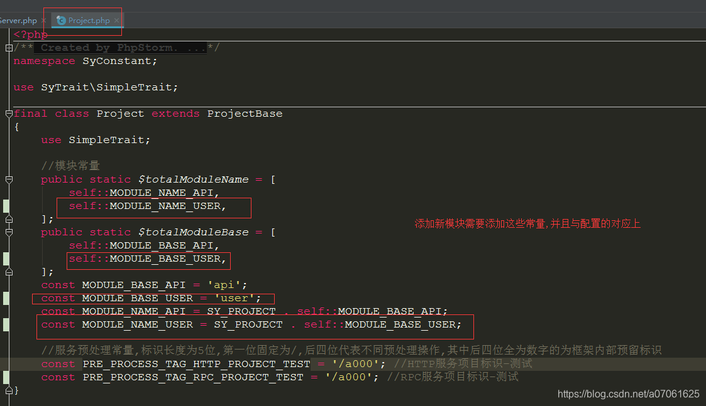Click '/a000' value on the RPC constant line

348,378
